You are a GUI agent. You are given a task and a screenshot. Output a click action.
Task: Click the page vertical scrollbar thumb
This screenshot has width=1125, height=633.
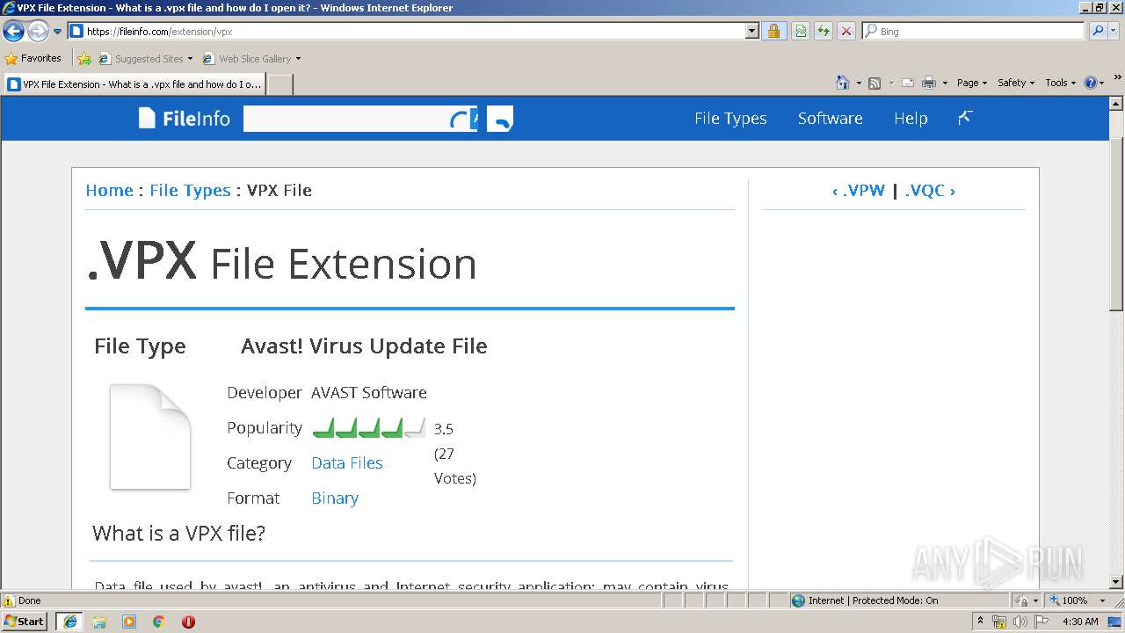click(x=1116, y=222)
